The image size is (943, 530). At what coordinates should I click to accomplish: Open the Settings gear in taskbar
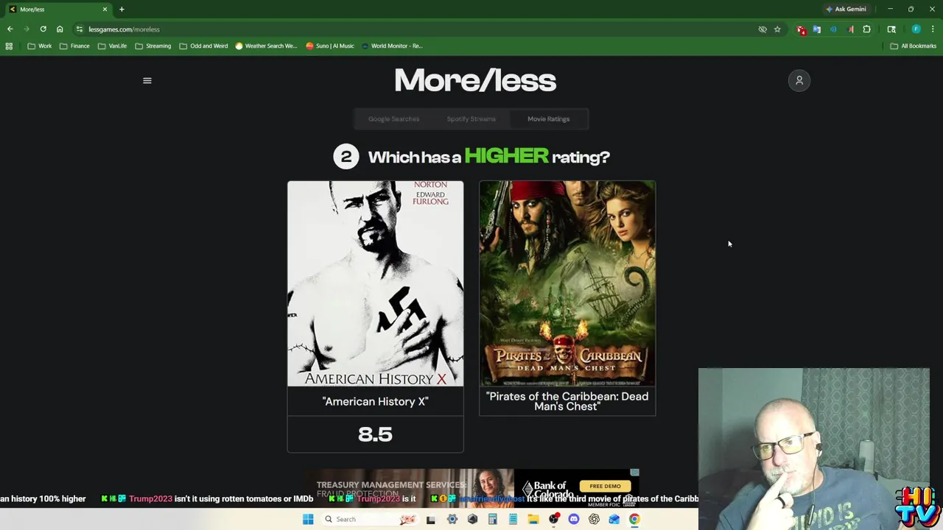[452, 519]
